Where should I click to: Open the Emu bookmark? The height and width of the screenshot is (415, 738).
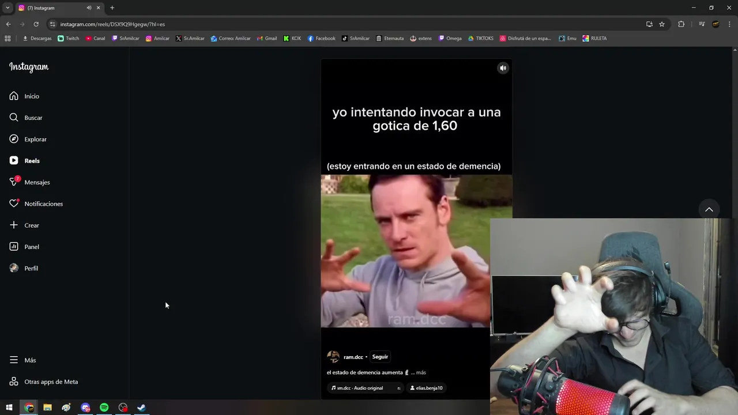pos(567,39)
